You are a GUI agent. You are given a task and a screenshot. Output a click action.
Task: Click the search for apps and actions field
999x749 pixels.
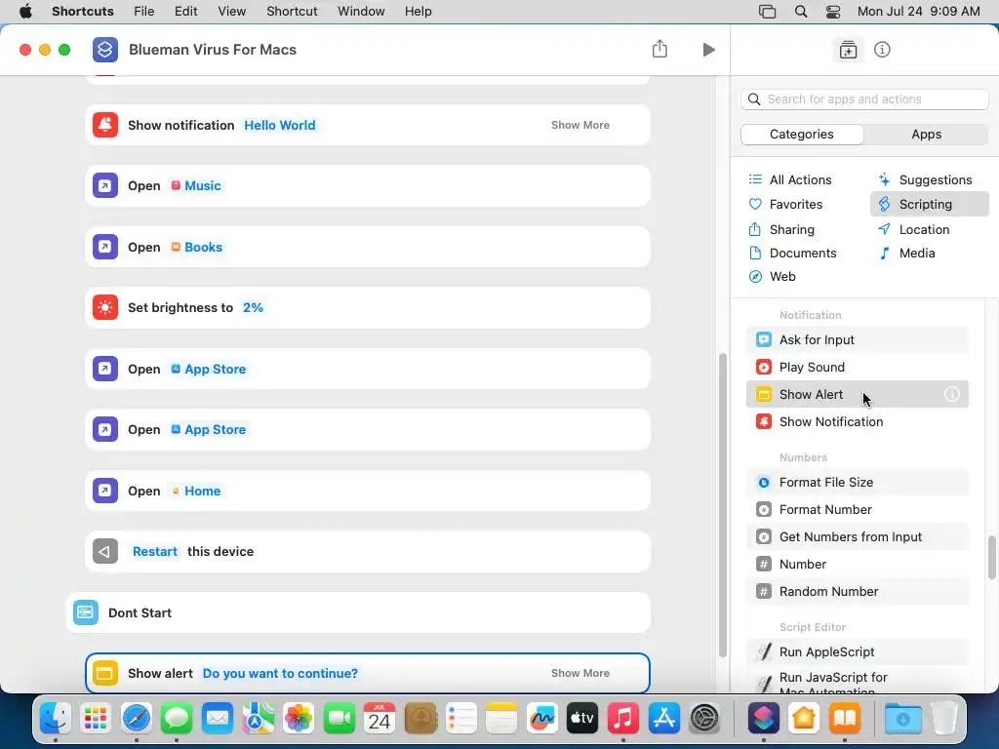click(864, 99)
